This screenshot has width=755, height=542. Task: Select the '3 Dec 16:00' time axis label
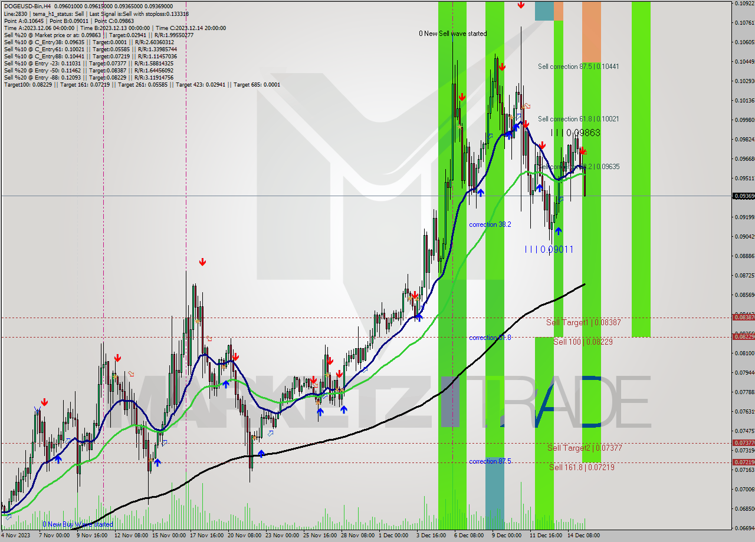pos(431,536)
